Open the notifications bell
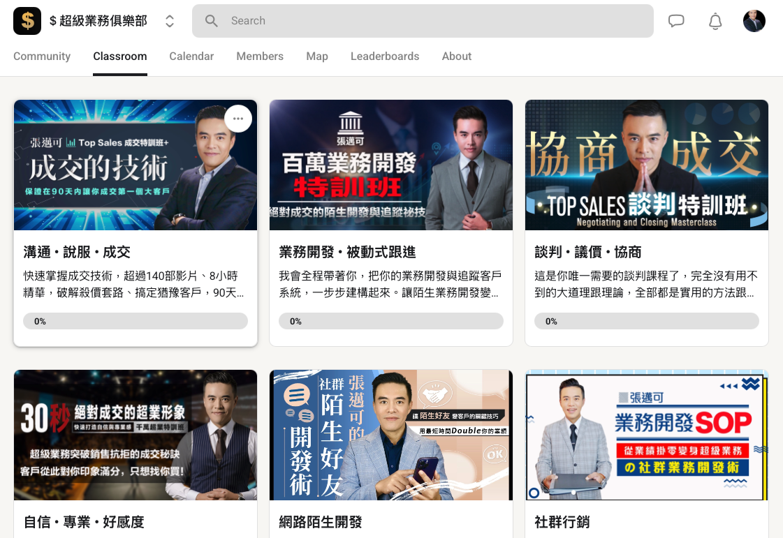 [715, 21]
